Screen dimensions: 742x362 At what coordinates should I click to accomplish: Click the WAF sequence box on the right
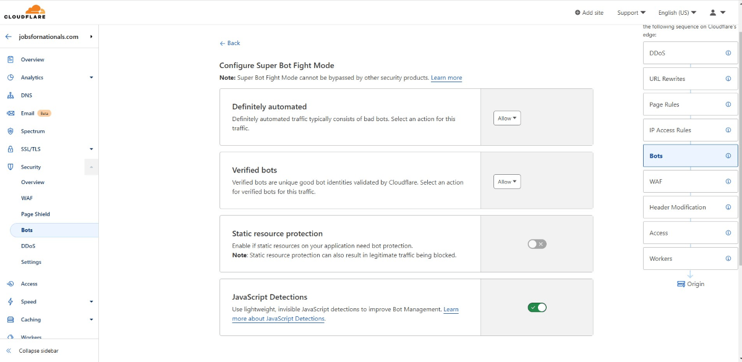pos(690,182)
